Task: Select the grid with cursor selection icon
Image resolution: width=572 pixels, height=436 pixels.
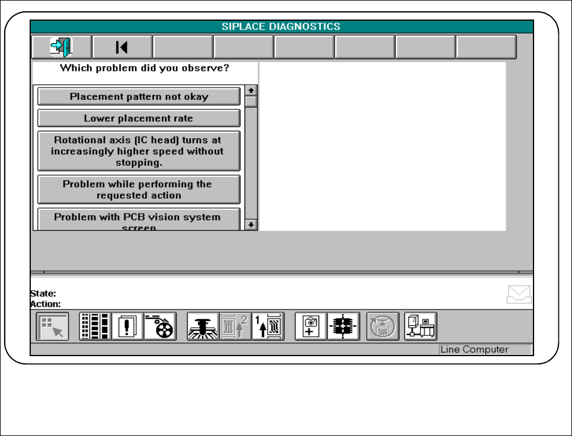Action: 53,327
